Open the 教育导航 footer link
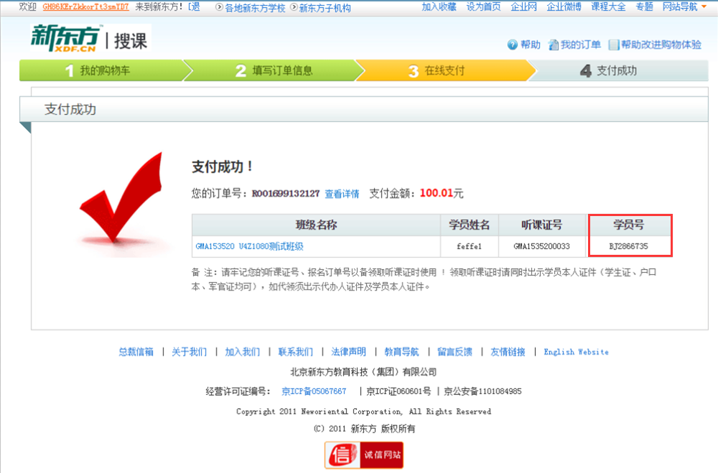This screenshot has height=473, width=718. pyautogui.click(x=401, y=352)
